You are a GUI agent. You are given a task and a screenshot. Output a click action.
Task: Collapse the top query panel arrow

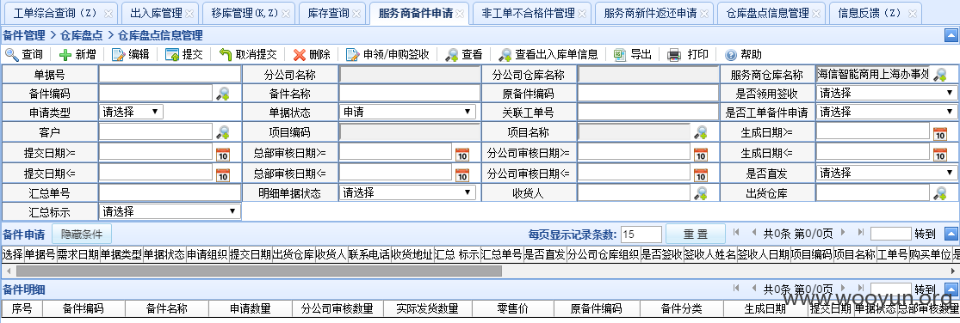tap(951, 35)
